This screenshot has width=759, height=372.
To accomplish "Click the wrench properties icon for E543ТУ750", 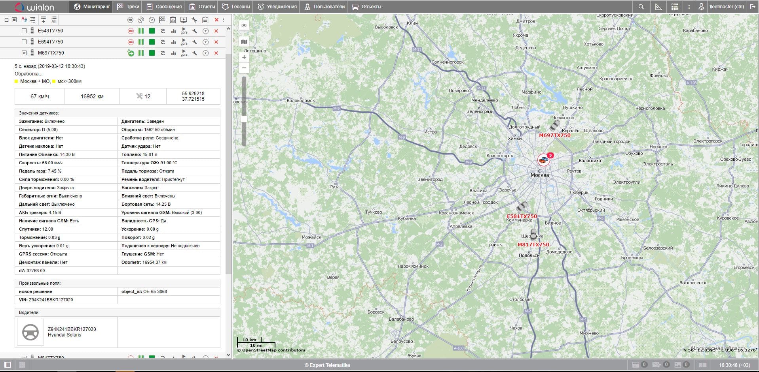I will 195,31.
